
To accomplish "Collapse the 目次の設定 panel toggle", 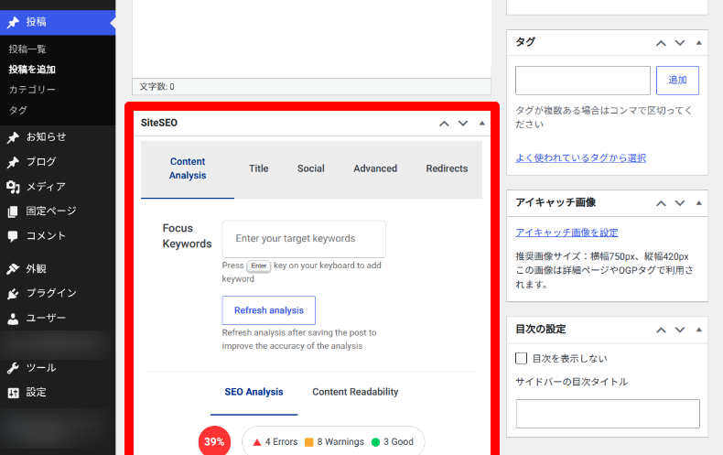I will (x=699, y=330).
